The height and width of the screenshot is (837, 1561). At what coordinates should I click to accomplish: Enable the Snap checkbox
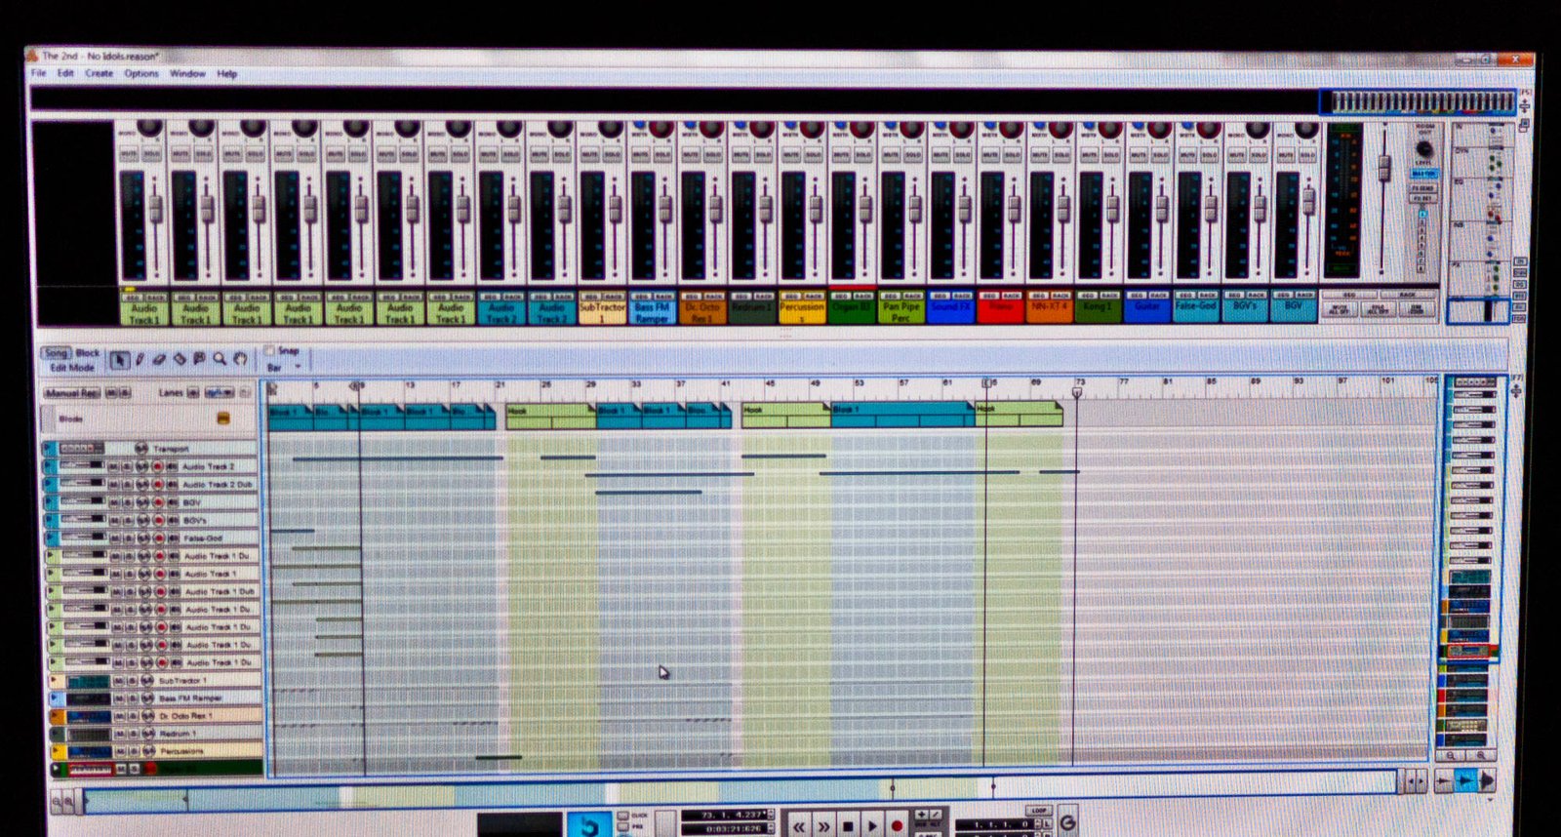tap(269, 351)
